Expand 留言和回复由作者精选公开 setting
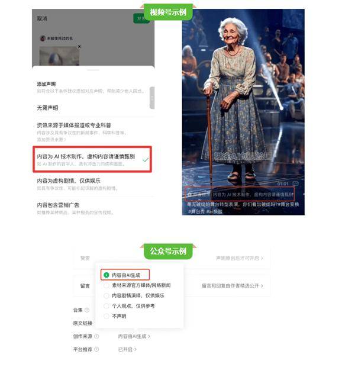This screenshot has height=367, width=355. 233,286
